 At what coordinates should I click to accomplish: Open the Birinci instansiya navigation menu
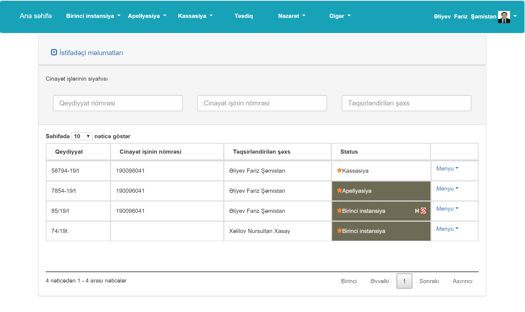[93, 16]
